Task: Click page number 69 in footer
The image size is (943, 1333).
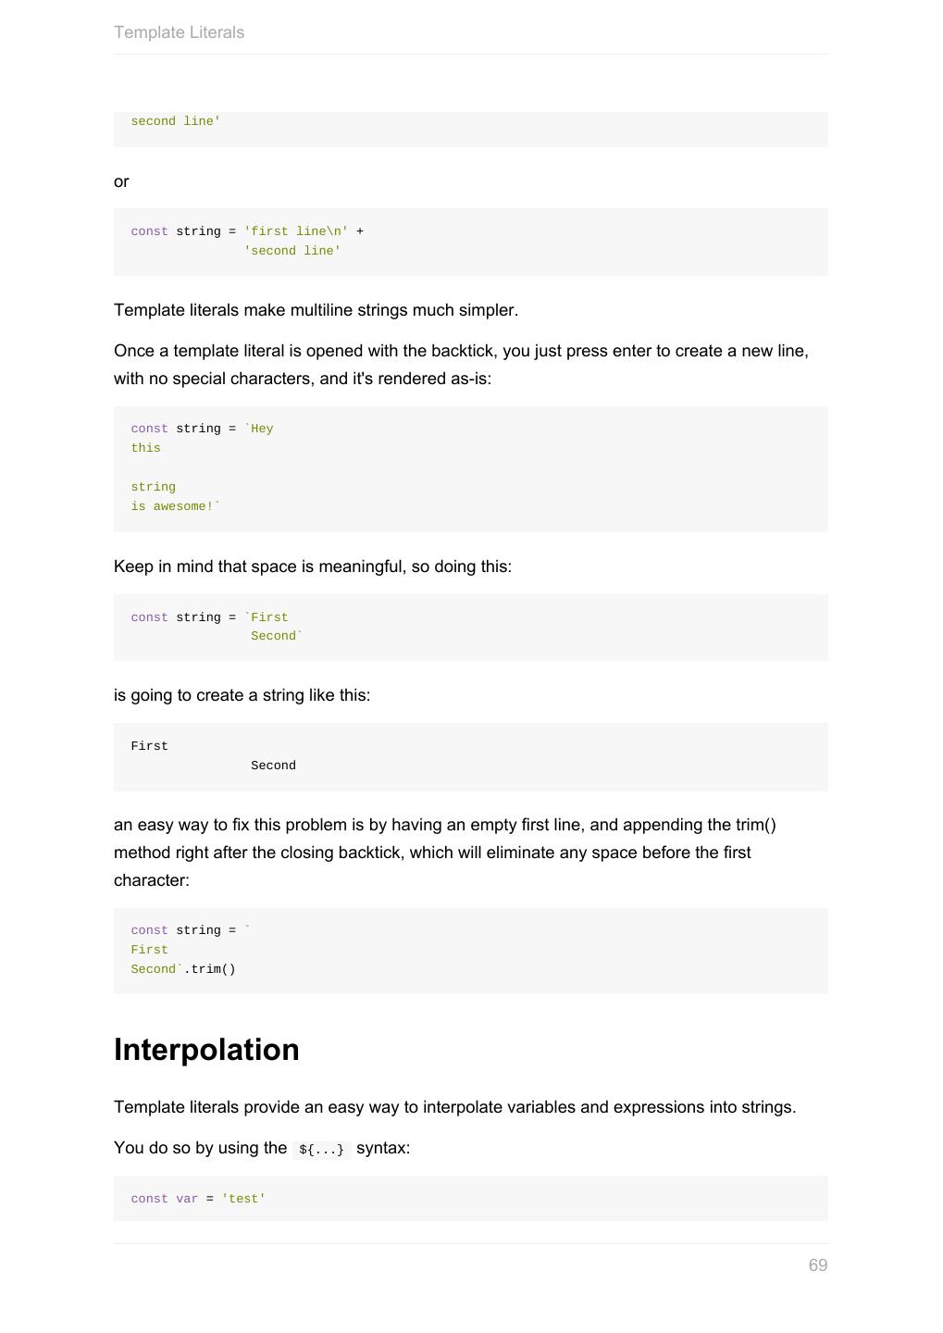Action: [x=817, y=1265]
